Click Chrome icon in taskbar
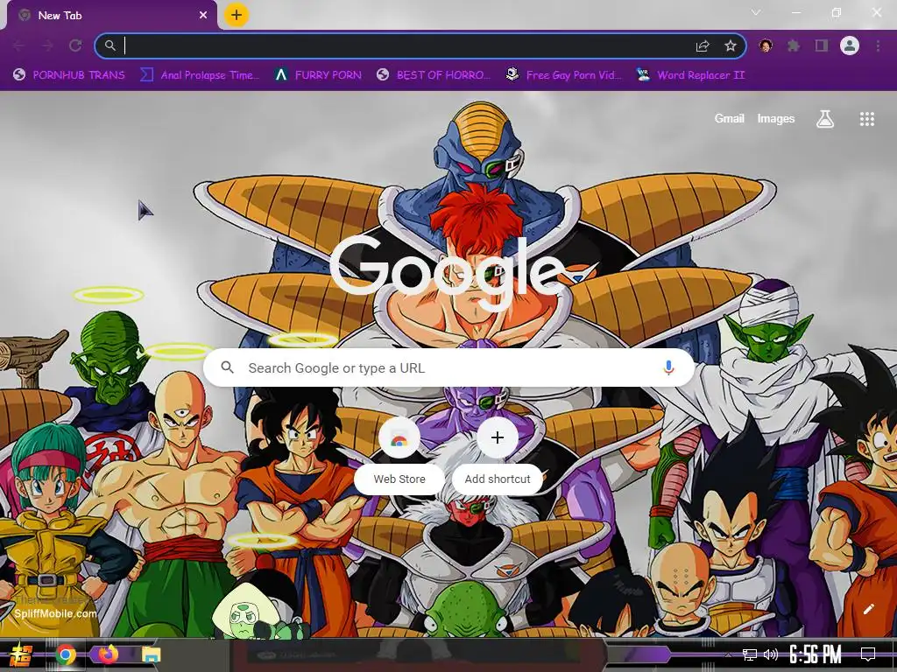The width and height of the screenshot is (897, 672). click(65, 654)
